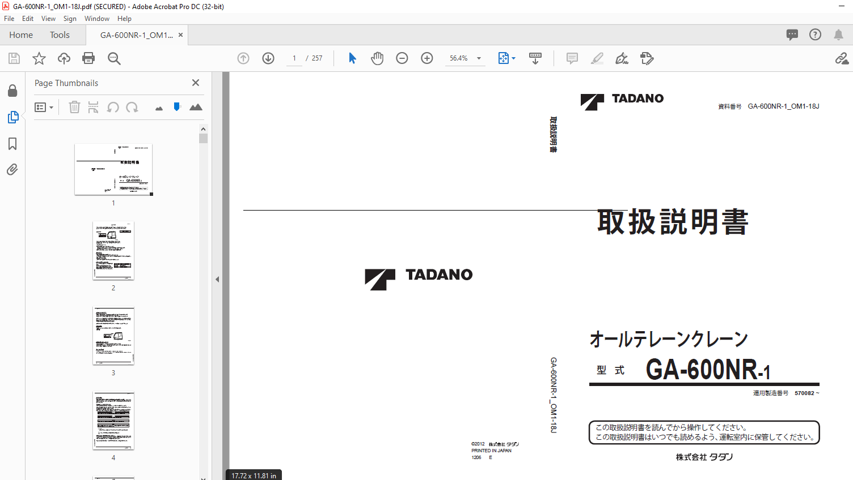The width and height of the screenshot is (853, 480).
Task: Open zoom level 56.4% dropdown
Action: click(479, 58)
